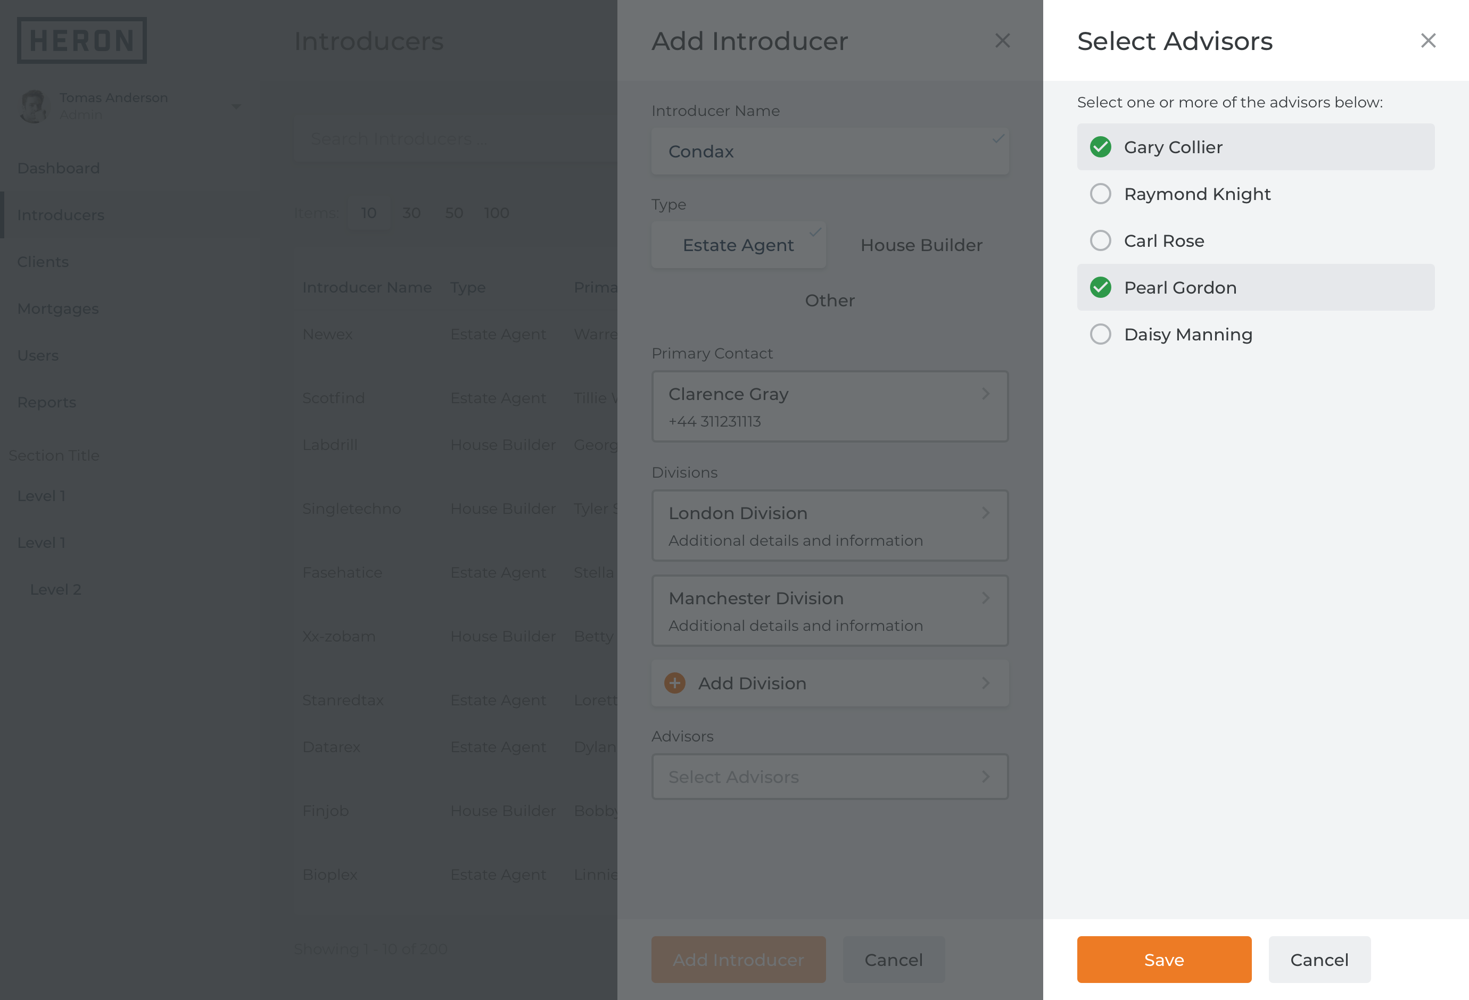The image size is (1469, 1000).
Task: Choose Other type
Action: [x=830, y=300]
